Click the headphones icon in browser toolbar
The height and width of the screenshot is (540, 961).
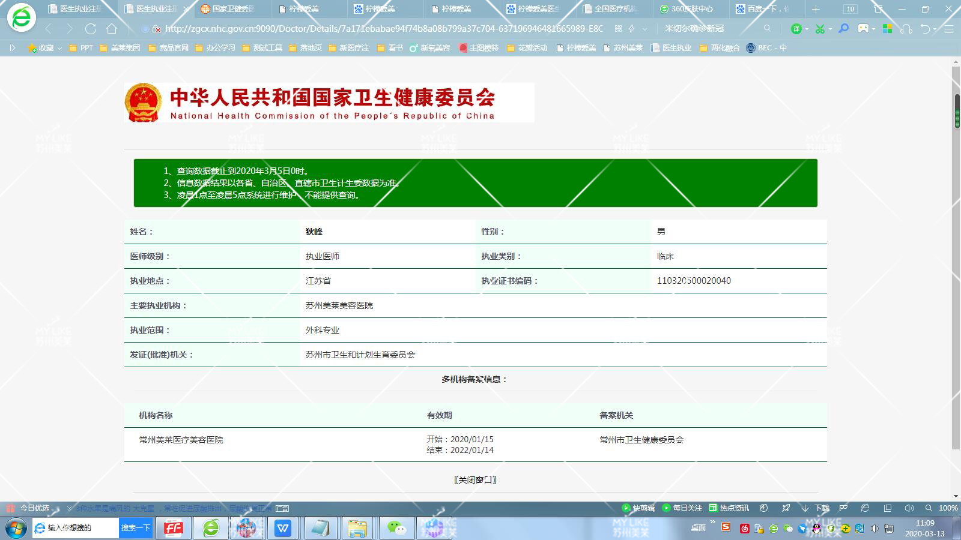coord(906,29)
